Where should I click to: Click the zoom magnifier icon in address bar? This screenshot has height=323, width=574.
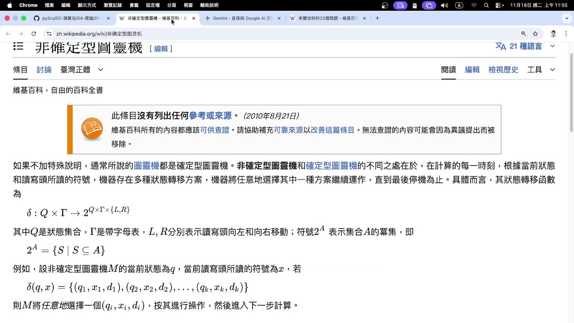click(x=523, y=34)
